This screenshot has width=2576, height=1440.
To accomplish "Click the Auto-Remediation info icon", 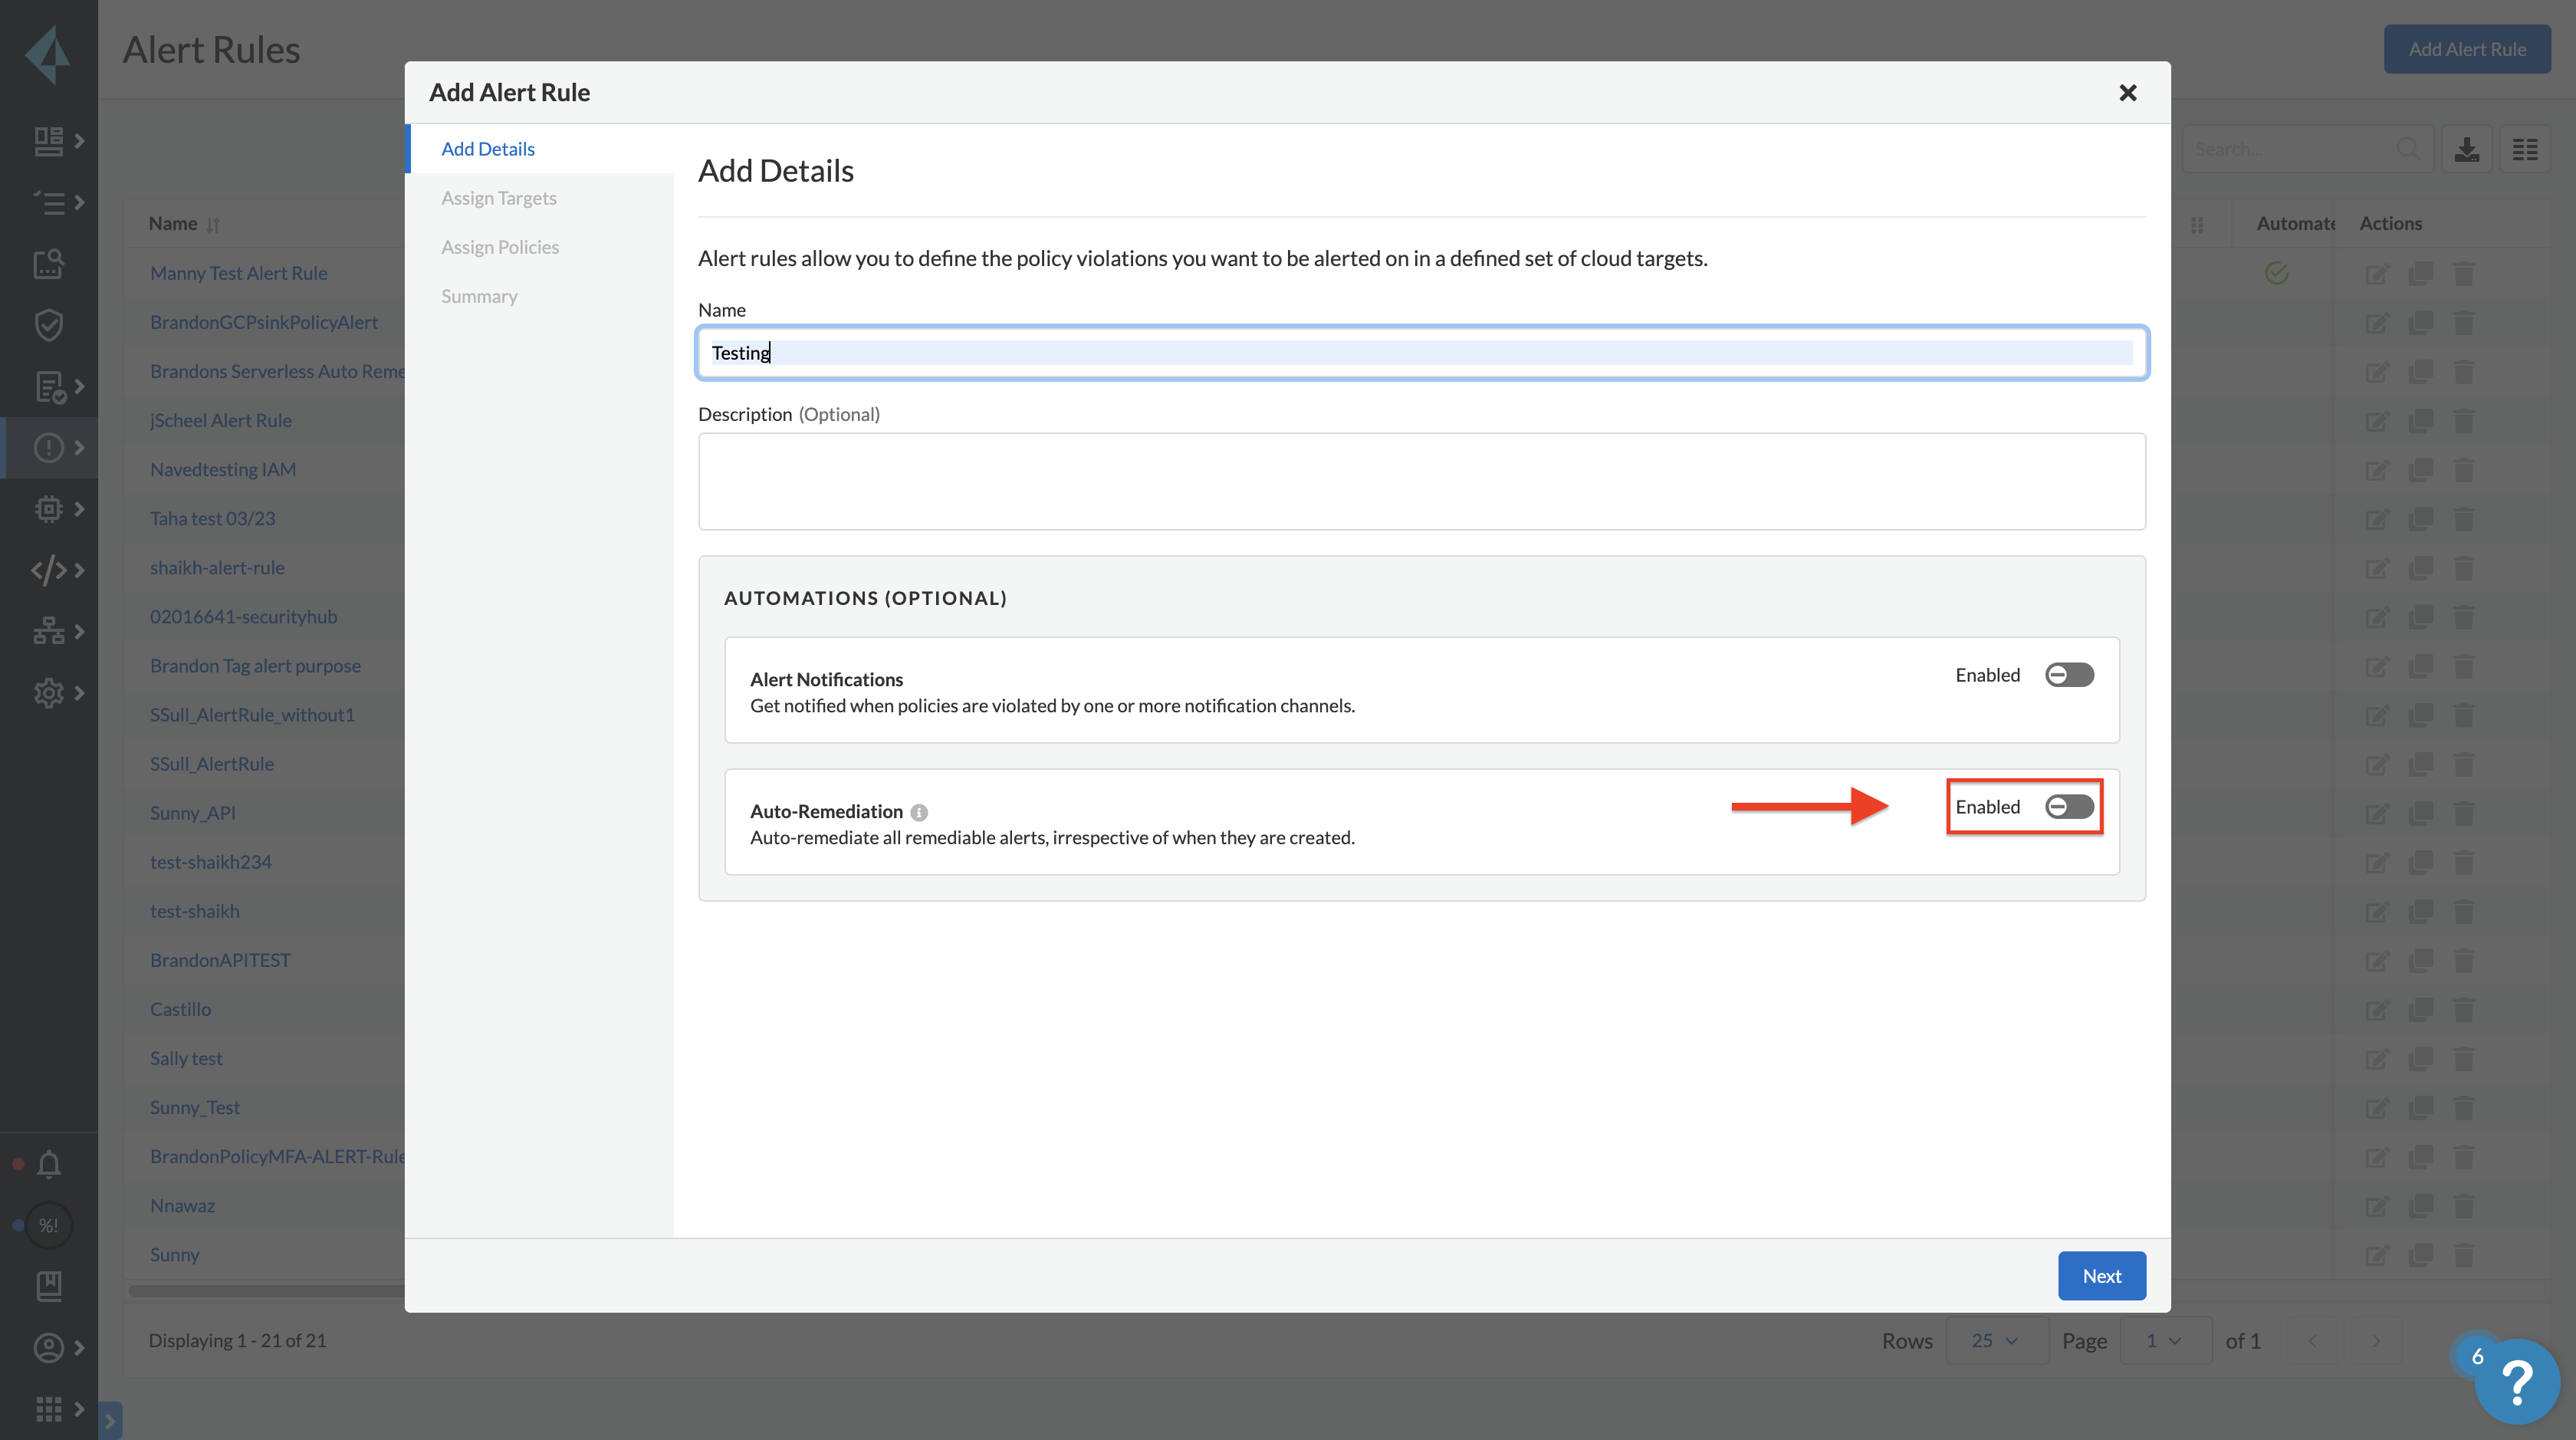I will [919, 812].
